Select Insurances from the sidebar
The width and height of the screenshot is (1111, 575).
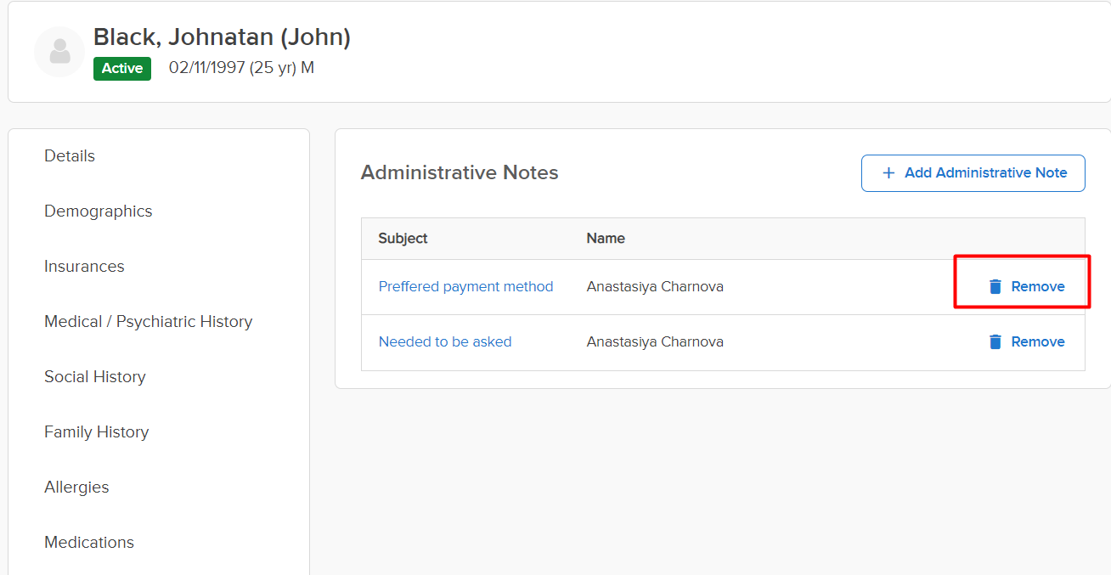point(84,267)
